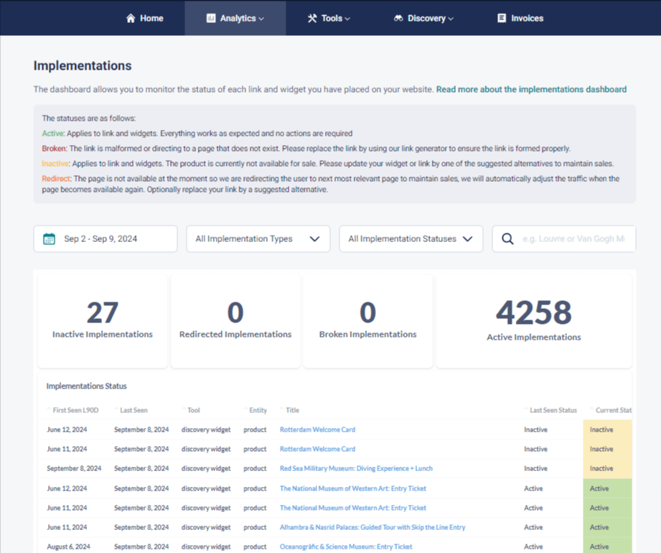Viewport: 661px width, 553px height.
Task: Click the Analytics chart icon
Action: [x=211, y=18]
